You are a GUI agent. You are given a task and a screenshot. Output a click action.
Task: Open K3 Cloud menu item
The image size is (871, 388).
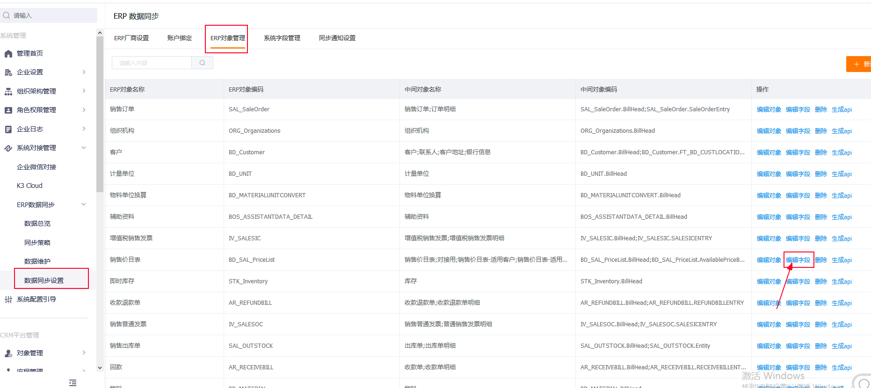[29, 186]
